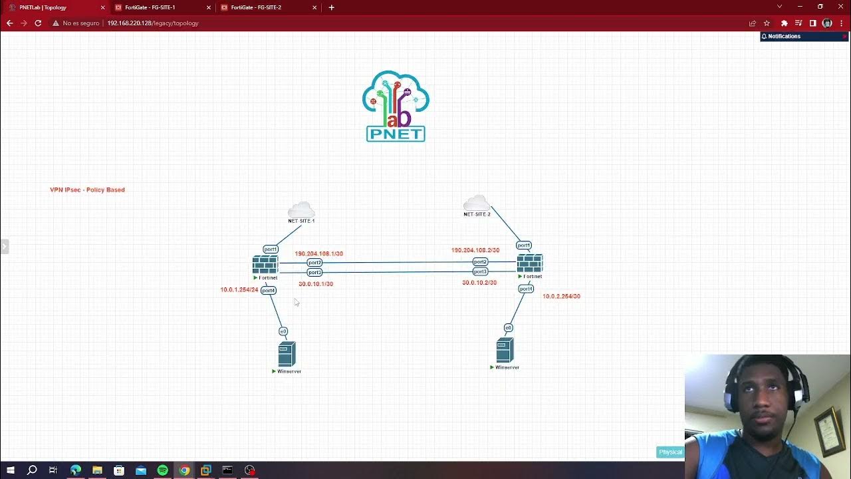Close the Notifications panel with red X
This screenshot has height=479, width=851.
coord(845,37)
